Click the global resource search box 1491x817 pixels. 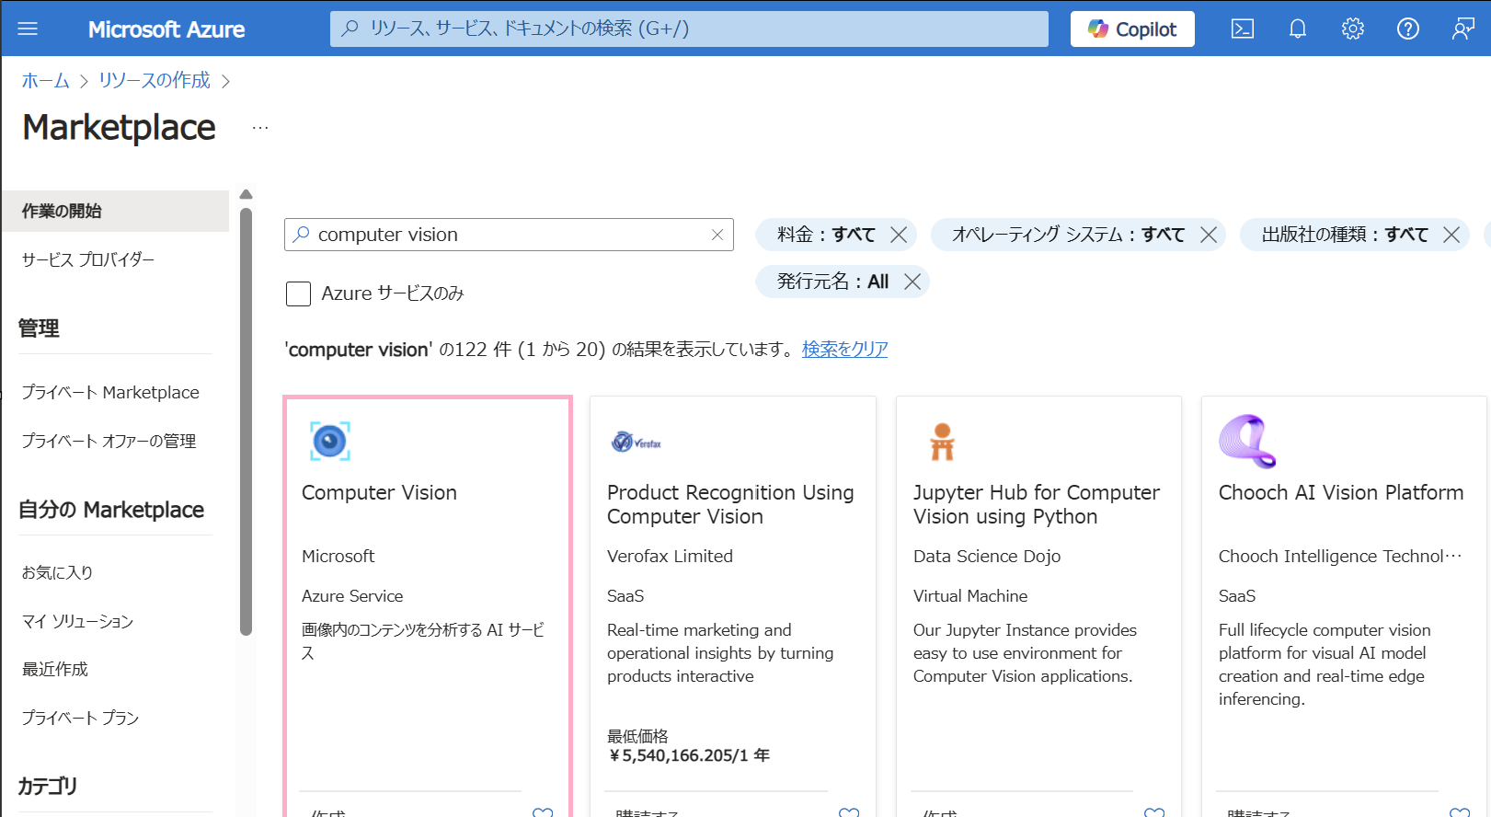(x=689, y=29)
